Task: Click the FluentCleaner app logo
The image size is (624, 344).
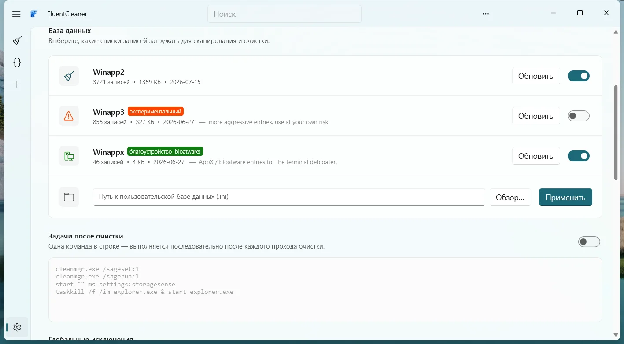Action: (x=34, y=14)
